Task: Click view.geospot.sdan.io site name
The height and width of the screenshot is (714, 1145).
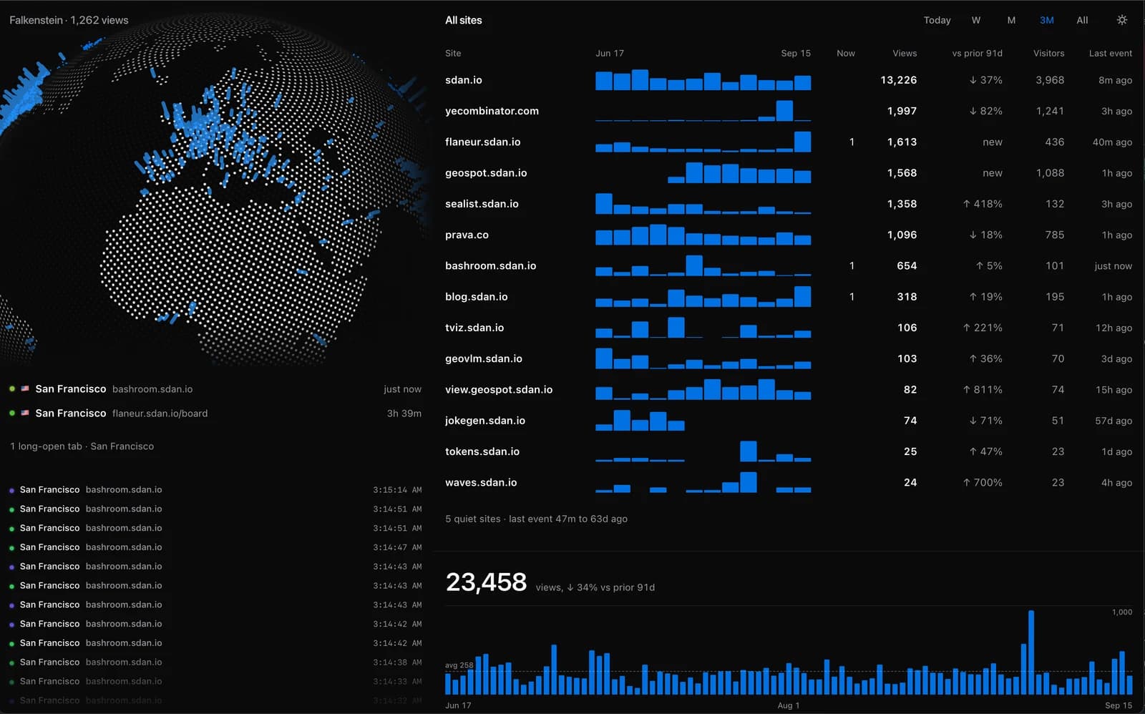Action: click(499, 389)
